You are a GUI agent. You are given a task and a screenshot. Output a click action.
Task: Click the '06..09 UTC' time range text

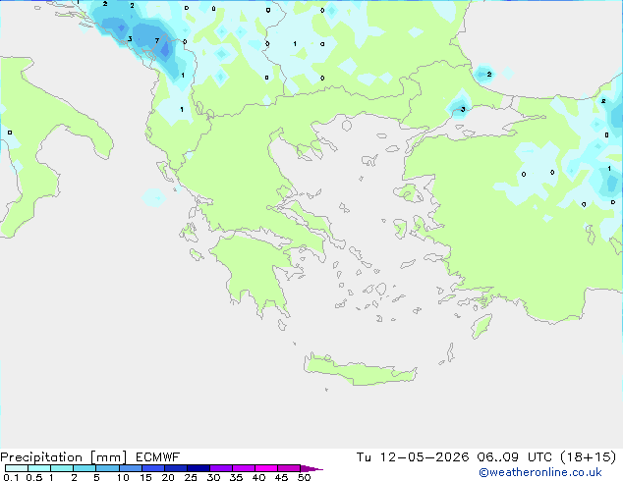pyautogui.click(x=515, y=457)
